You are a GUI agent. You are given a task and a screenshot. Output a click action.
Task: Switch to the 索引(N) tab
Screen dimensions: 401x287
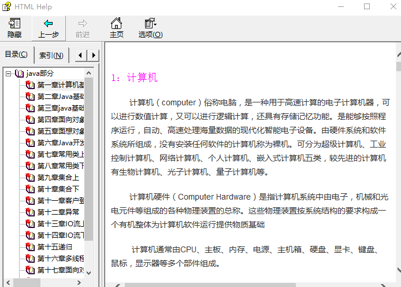click(51, 56)
